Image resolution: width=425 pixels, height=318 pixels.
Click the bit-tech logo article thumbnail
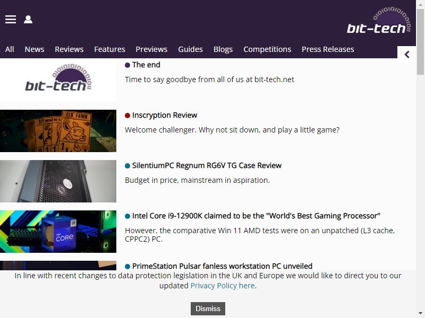click(x=58, y=81)
